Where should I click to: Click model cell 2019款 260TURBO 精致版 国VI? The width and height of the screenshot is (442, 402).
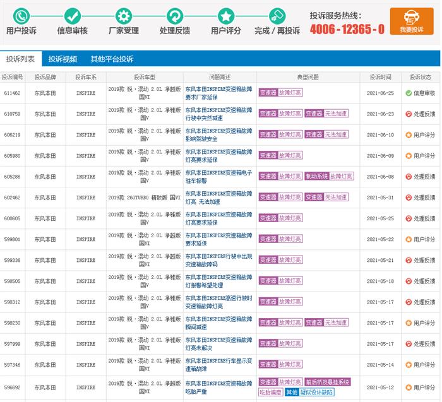click(x=145, y=198)
